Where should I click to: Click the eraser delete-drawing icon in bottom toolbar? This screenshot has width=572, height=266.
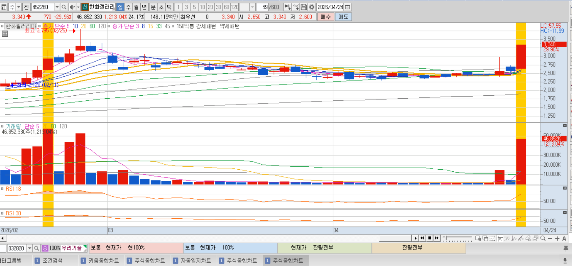(528, 238)
